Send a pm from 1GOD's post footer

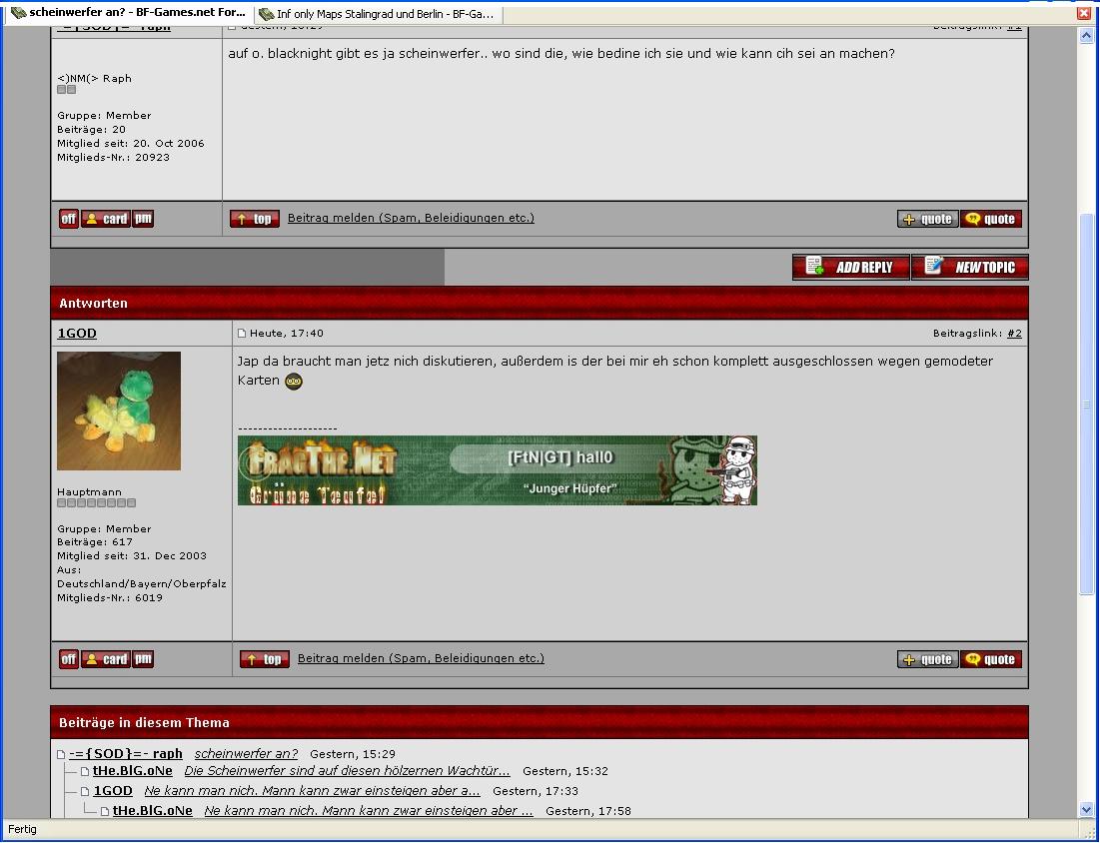coord(143,659)
